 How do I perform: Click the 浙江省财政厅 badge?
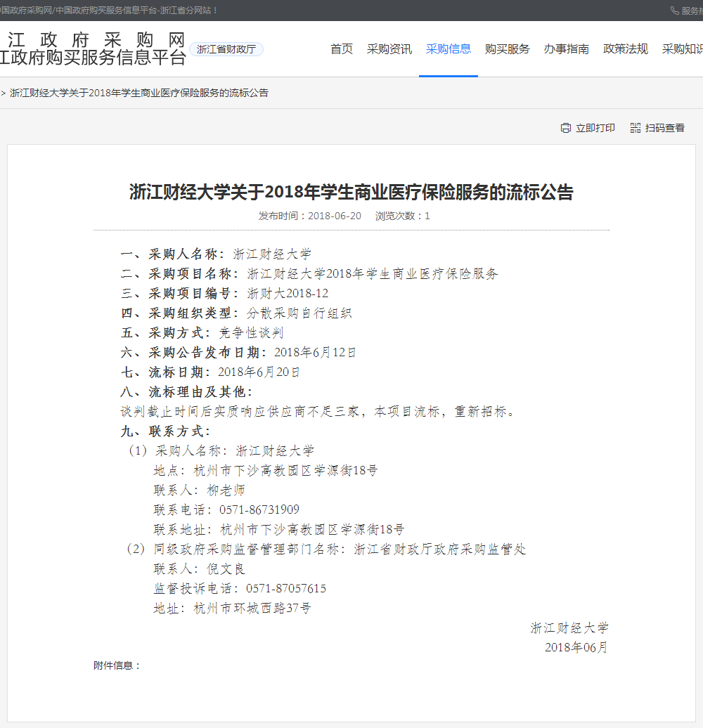226,49
